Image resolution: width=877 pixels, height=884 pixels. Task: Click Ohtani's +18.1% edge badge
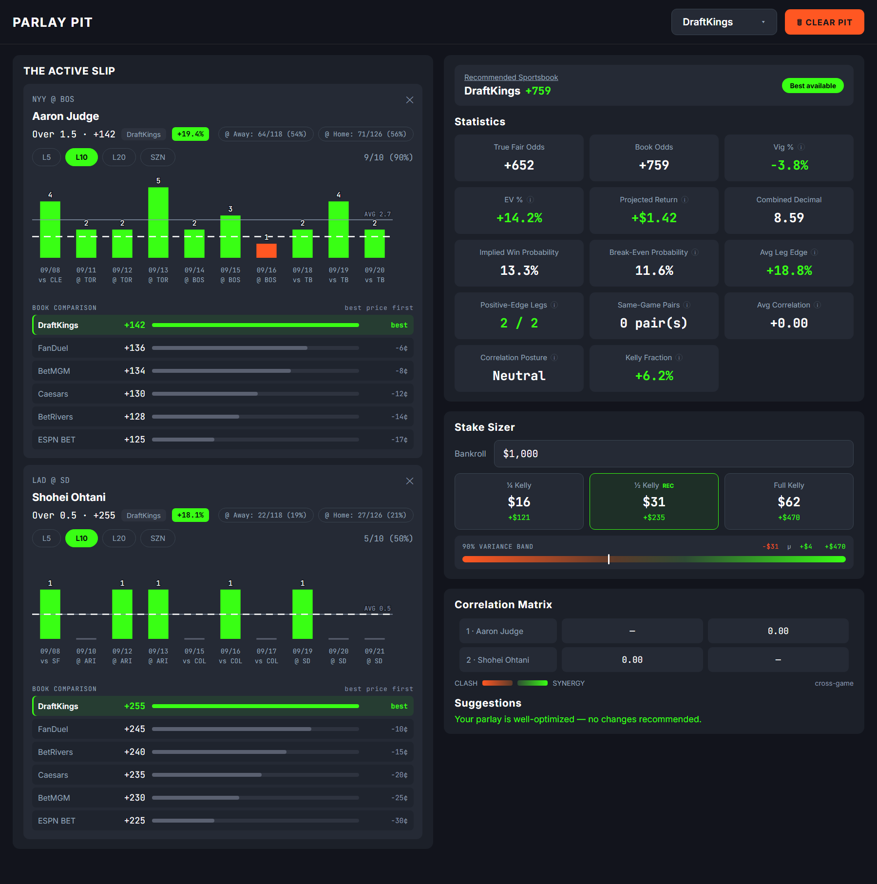click(x=191, y=515)
